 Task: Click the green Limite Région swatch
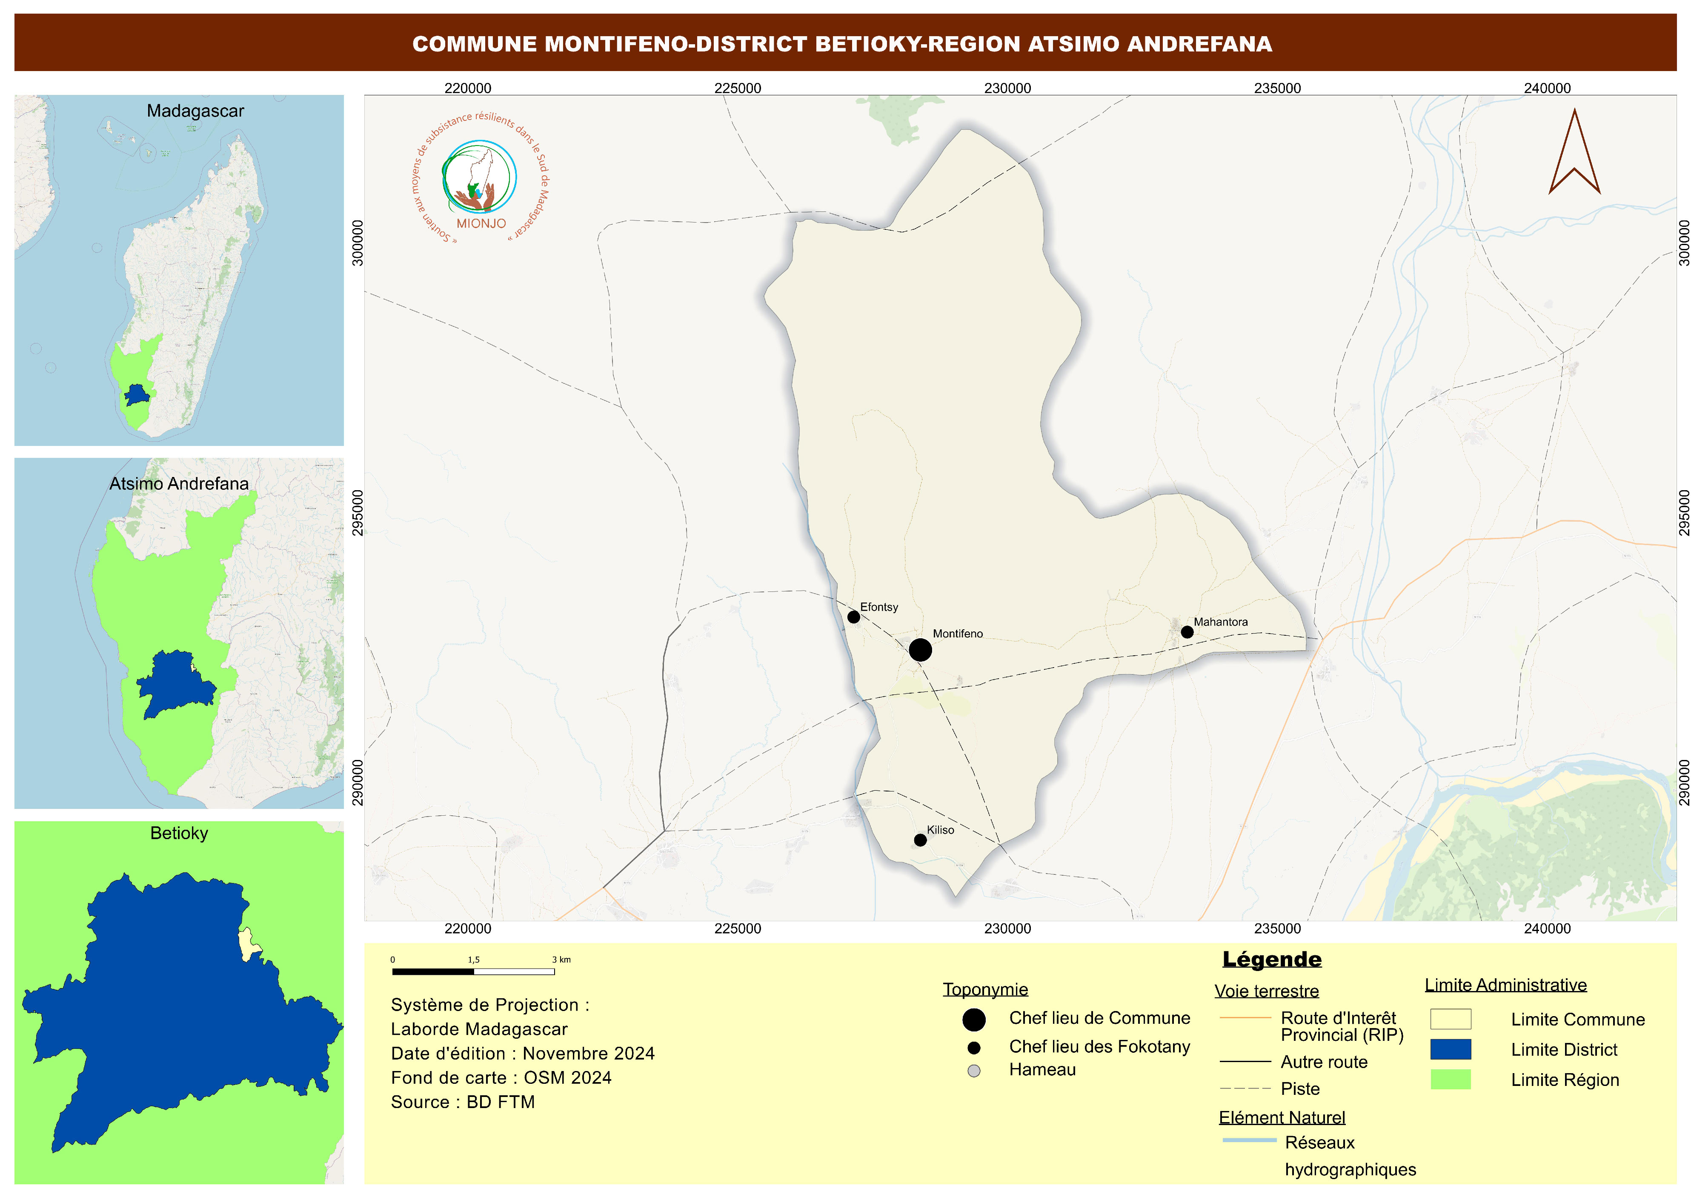click(1450, 1079)
